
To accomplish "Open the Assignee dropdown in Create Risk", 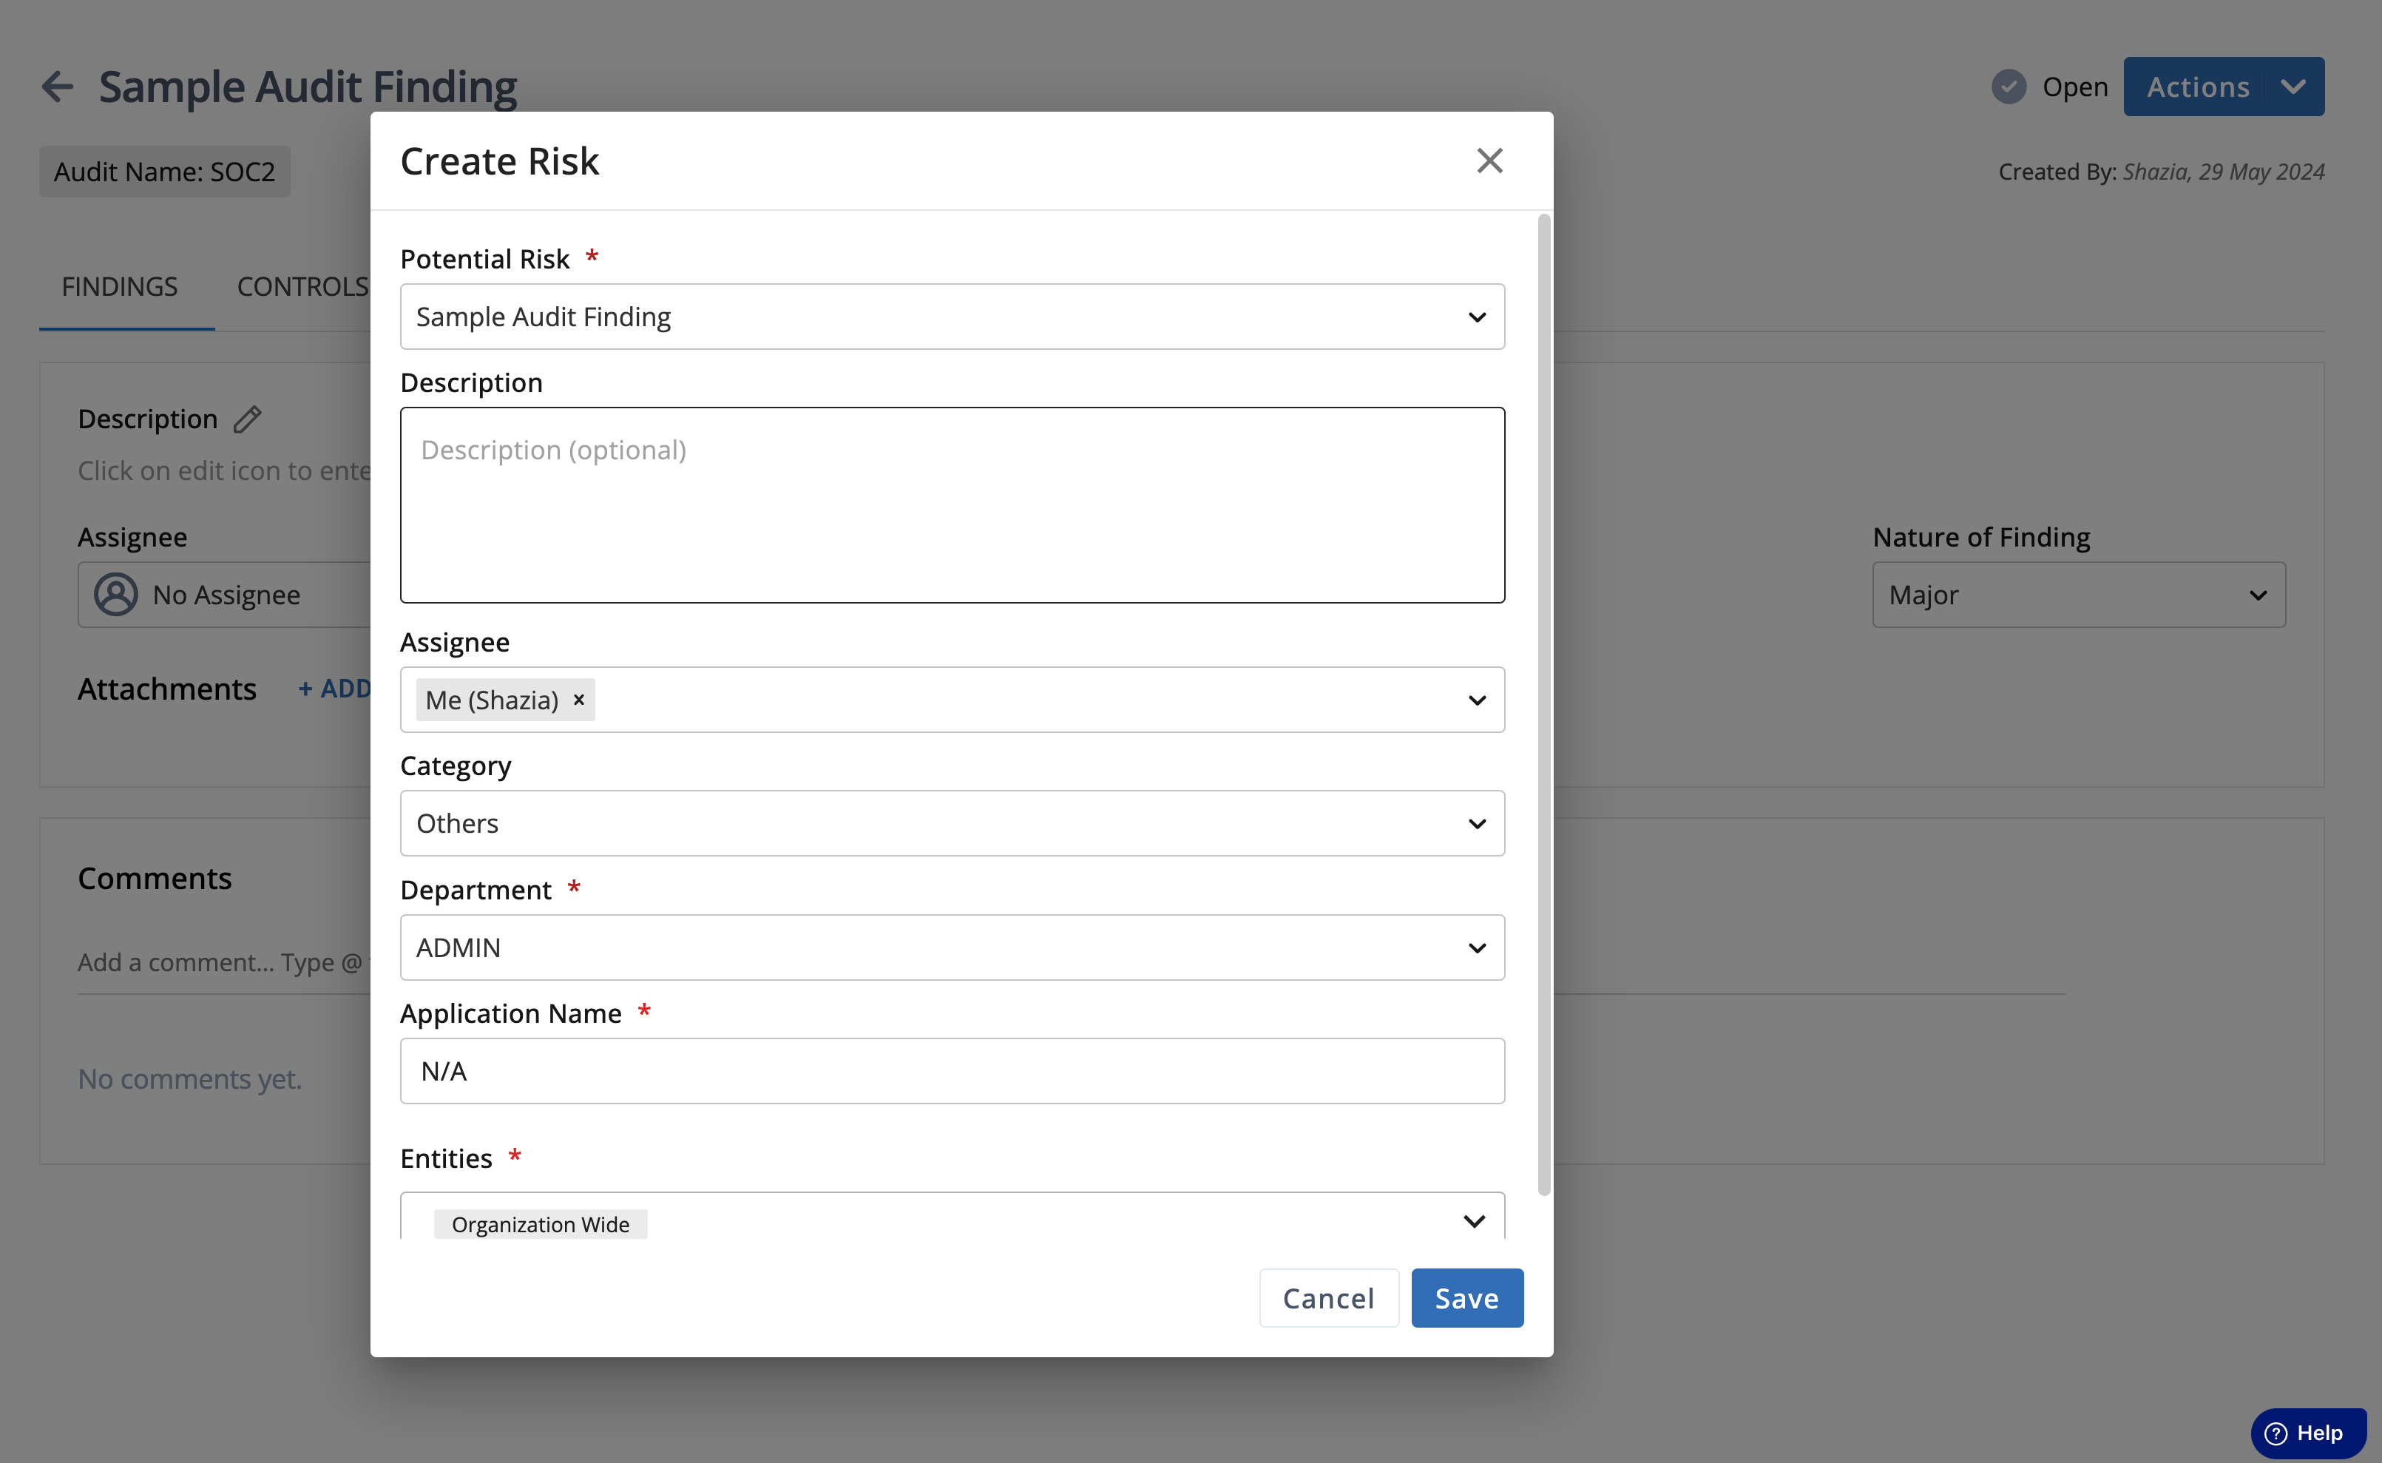I will pos(952,700).
